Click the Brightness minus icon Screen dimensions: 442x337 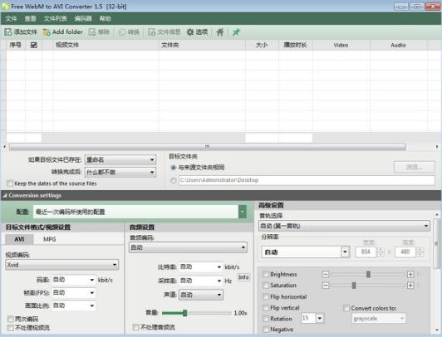click(326, 274)
